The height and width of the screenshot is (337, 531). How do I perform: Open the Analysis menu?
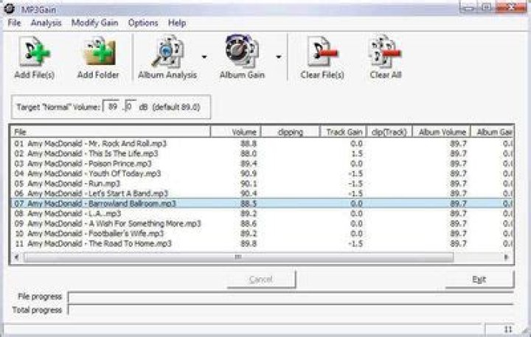coord(46,23)
